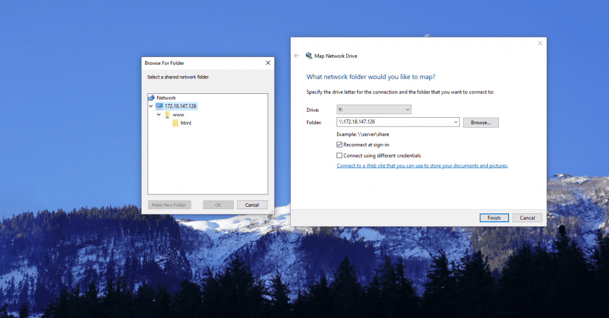Click the html folder icon

coord(175,123)
